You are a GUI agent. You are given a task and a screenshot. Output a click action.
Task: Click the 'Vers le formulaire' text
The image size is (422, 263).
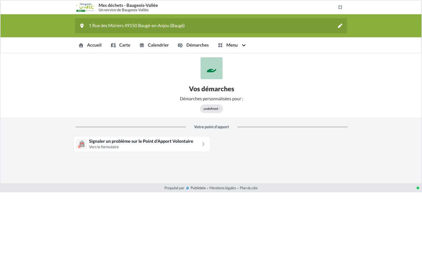[104, 147]
